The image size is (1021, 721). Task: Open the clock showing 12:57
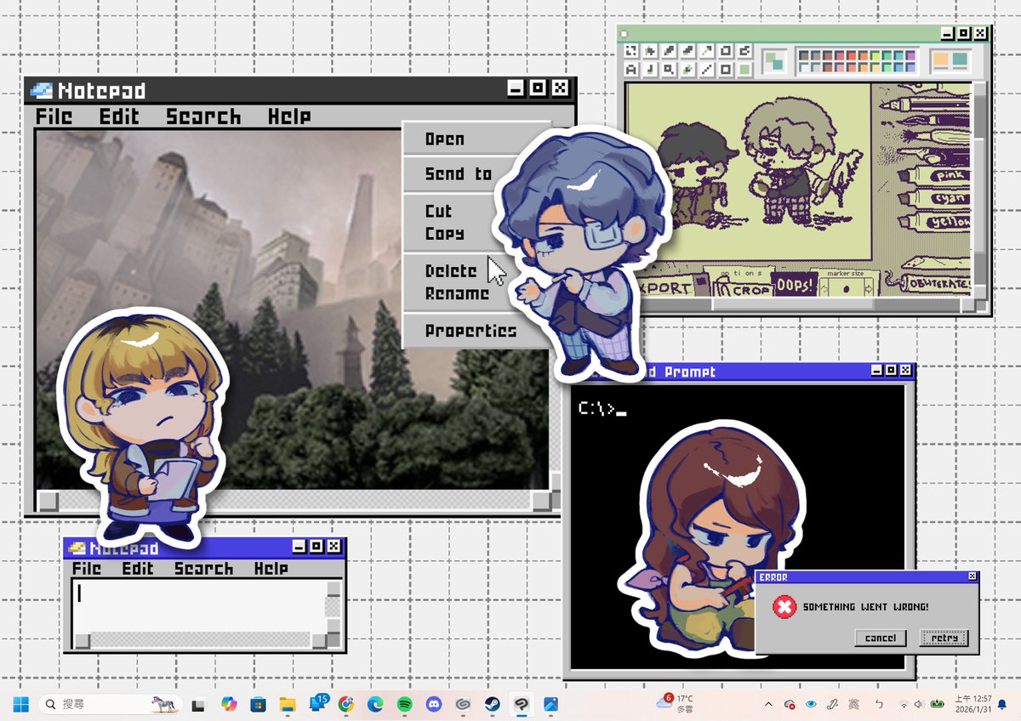click(x=973, y=704)
